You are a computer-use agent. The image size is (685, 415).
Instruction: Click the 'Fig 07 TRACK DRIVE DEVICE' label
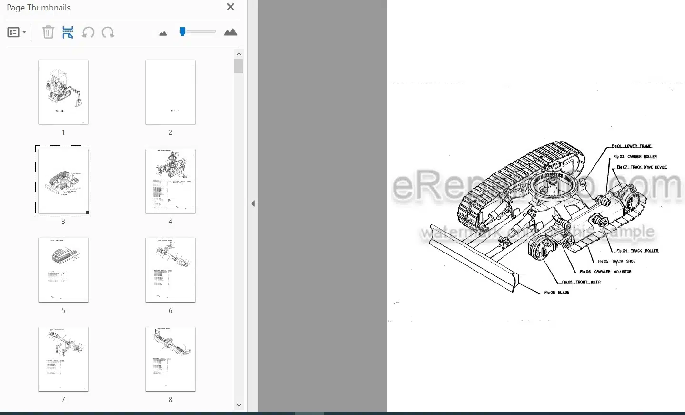(x=642, y=167)
